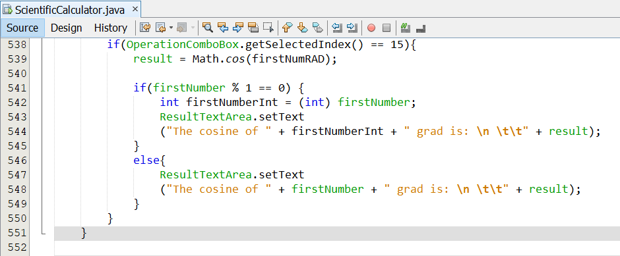This screenshot has width=620, height=256.
Task: Uncomment selected lines icon
Action: 421,28
